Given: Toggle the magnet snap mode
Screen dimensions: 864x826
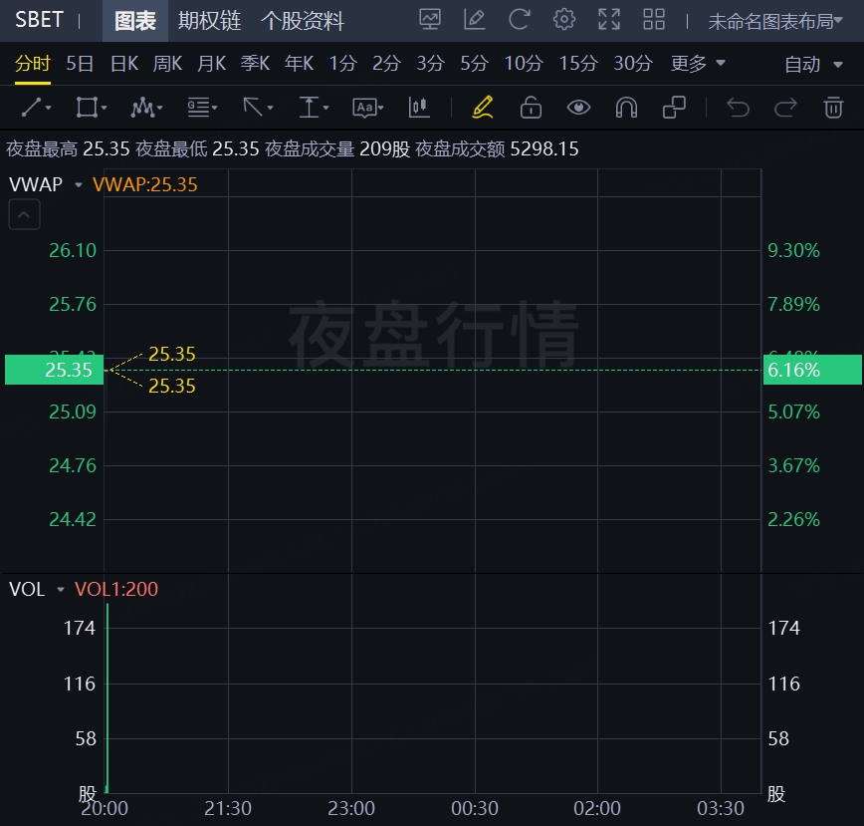Looking at the screenshot, I should coord(626,108).
